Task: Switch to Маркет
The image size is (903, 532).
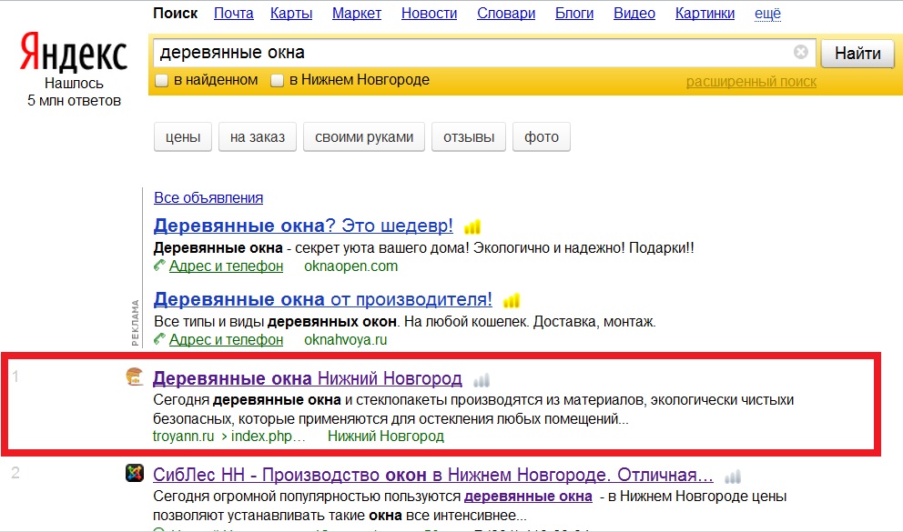Action: click(x=357, y=14)
